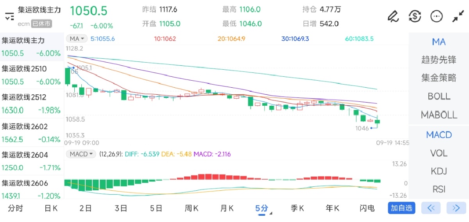Collapse the fullscreen chart view icon
The width and height of the screenshot is (469, 222).
coord(458,16)
